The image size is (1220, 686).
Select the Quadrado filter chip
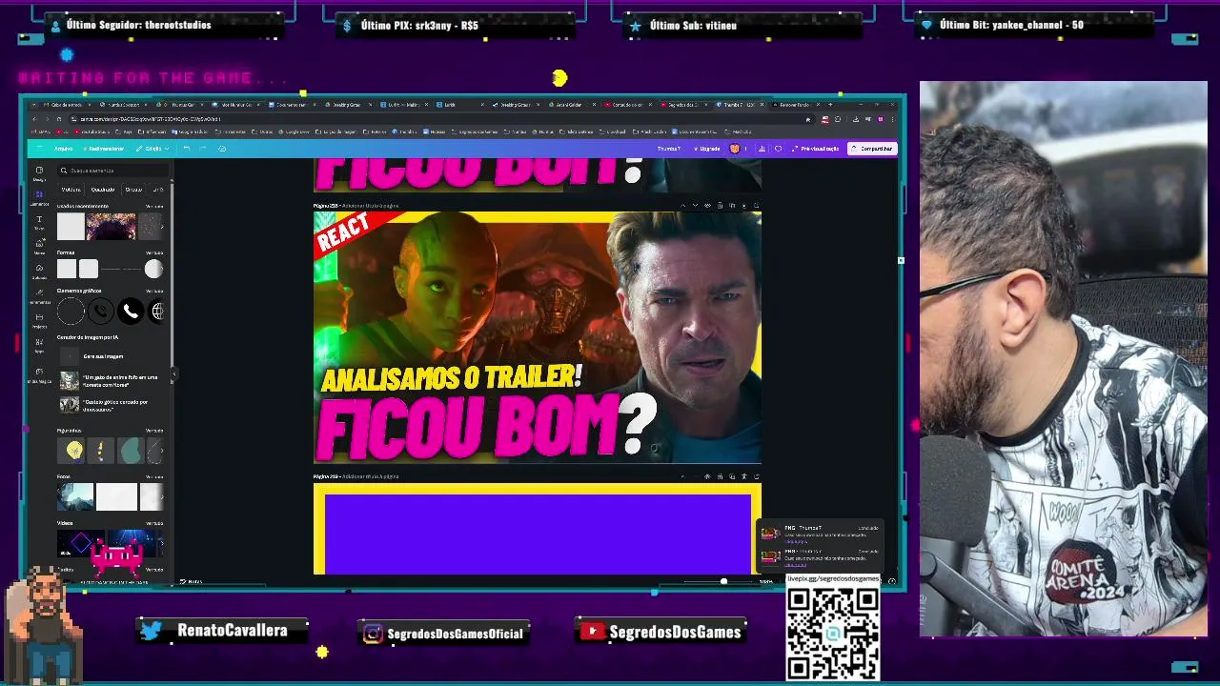(x=103, y=190)
